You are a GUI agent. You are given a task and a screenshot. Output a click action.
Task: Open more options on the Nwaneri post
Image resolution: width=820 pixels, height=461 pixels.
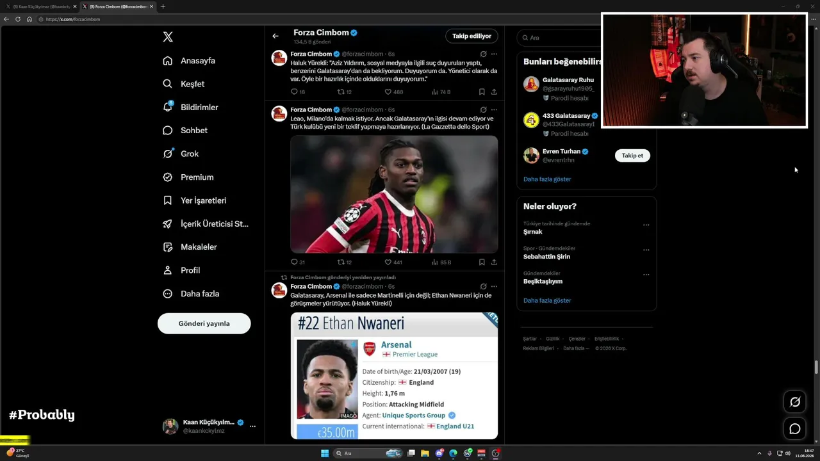(x=494, y=287)
